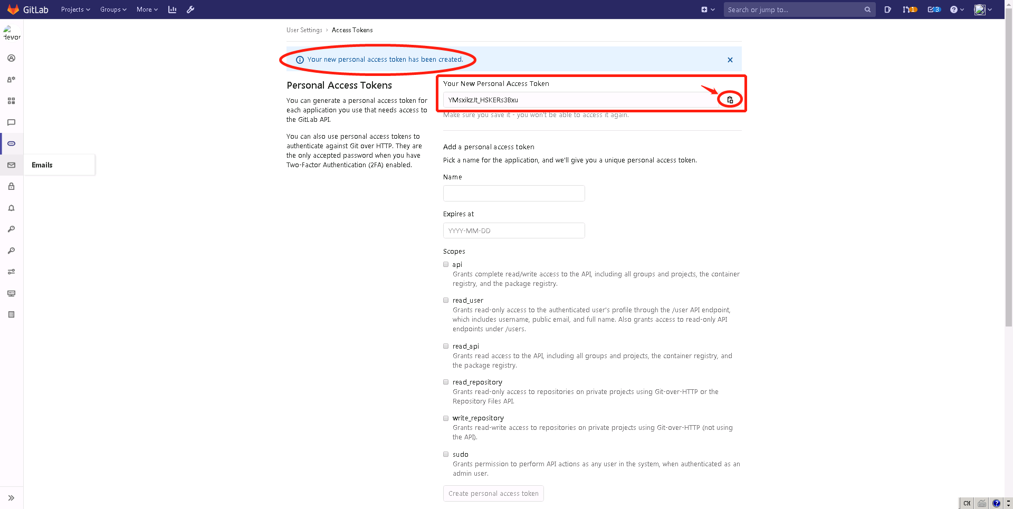Viewport: 1013px width, 509px height.
Task: Open the Chat settings icon
Action: pyautogui.click(x=11, y=122)
